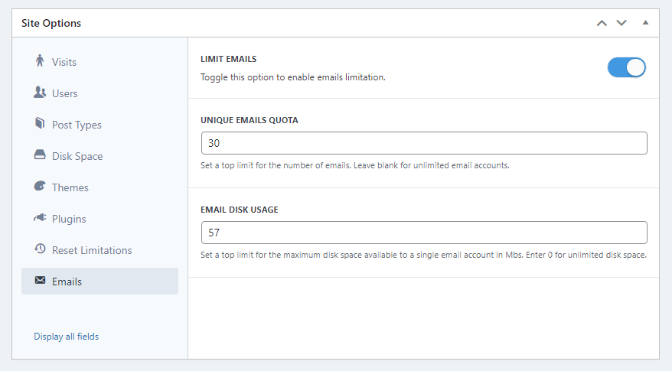Click the Emails envelope icon

point(40,280)
